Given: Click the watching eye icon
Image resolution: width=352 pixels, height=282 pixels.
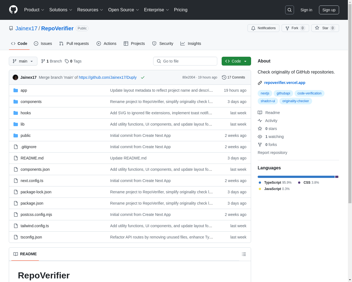Looking at the screenshot, I should (260, 137).
